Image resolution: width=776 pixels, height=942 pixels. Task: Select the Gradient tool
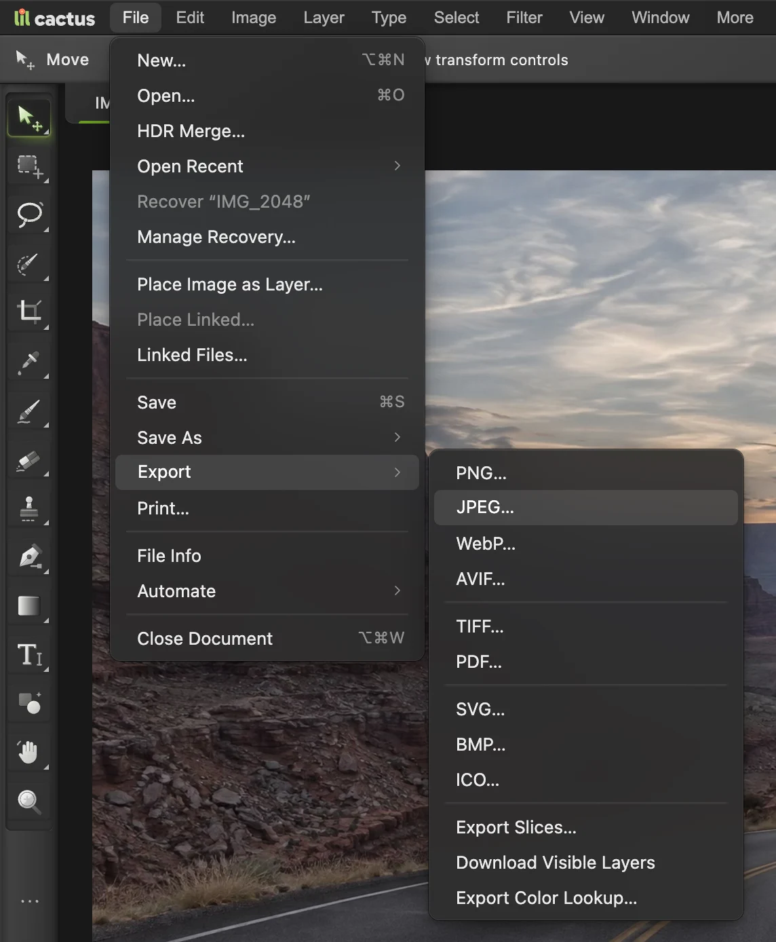29,606
